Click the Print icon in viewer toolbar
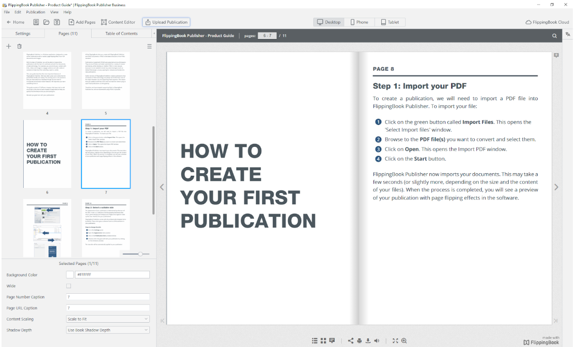Image resolution: width=574 pixels, height=347 pixels. (359, 341)
